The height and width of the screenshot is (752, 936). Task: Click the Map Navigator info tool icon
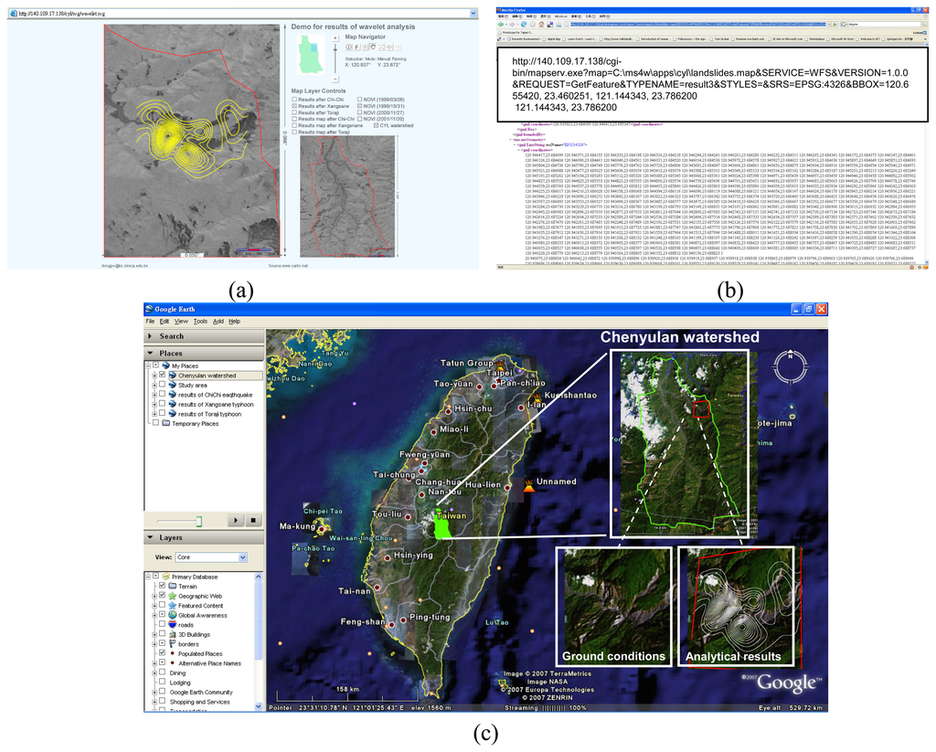[348, 47]
